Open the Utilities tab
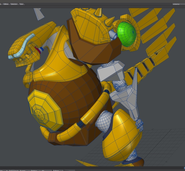 coord(5,4)
